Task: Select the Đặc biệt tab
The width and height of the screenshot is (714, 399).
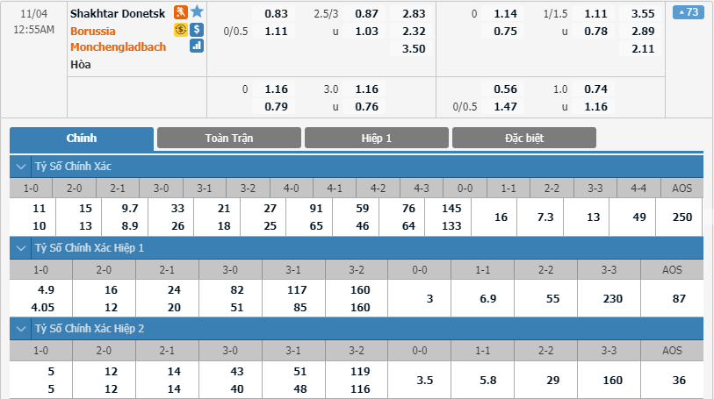Action: [524, 138]
